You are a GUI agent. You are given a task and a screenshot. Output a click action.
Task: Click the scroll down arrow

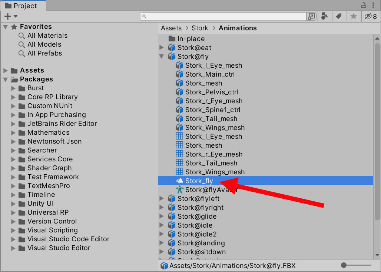click(377, 255)
